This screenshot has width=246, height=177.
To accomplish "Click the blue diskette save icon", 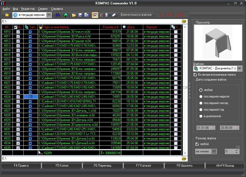I will tap(80, 15).
